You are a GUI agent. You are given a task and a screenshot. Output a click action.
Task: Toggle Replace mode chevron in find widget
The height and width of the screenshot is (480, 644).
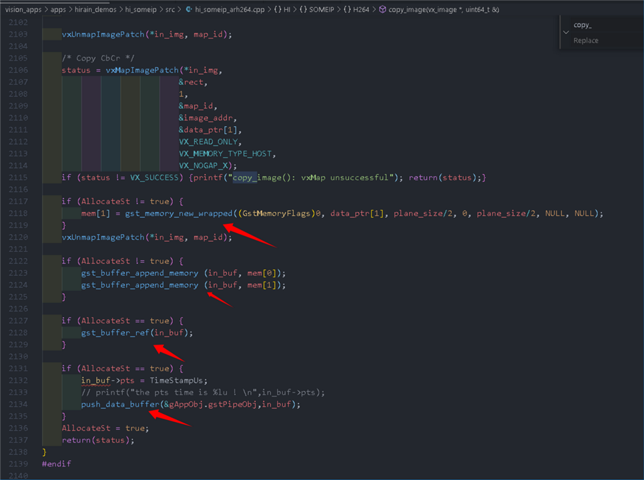pyautogui.click(x=566, y=33)
